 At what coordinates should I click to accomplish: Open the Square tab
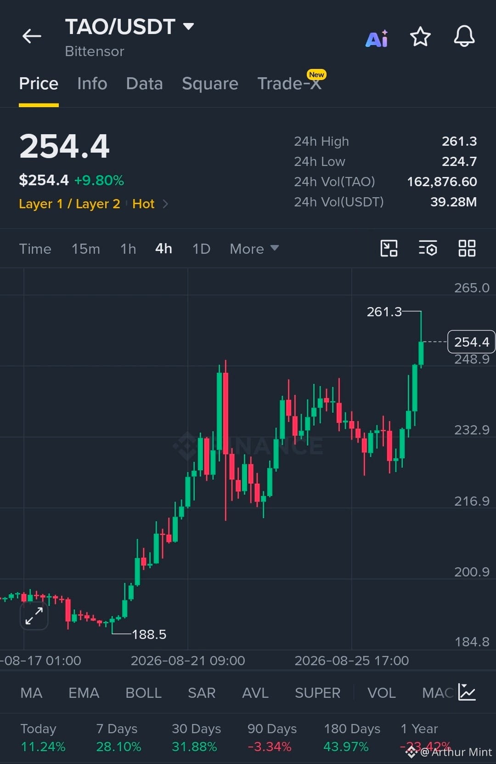(x=210, y=84)
